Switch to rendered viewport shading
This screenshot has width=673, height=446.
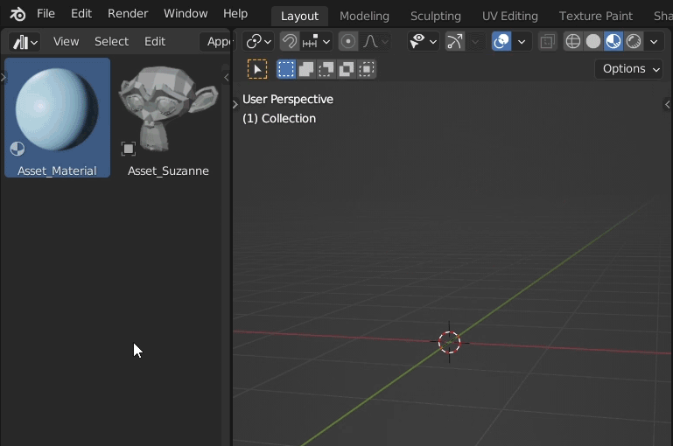click(634, 42)
